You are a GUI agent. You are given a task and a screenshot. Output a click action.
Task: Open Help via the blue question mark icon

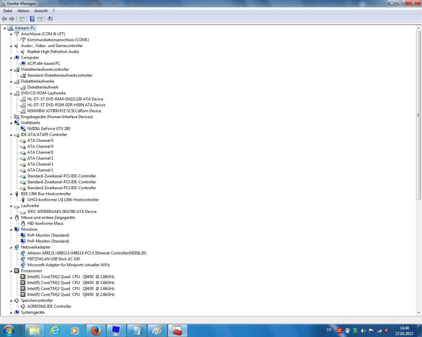(x=32, y=19)
